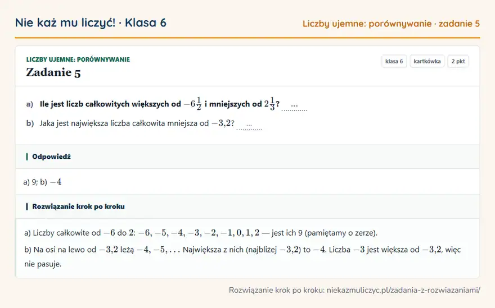Click the answer line 'a) 9; b) −4'
This screenshot has width=495, height=308.
pos(42,182)
